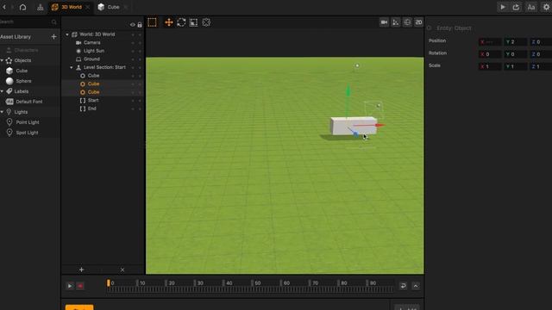
Task: Click the Scale Z field
Action: coord(541,66)
